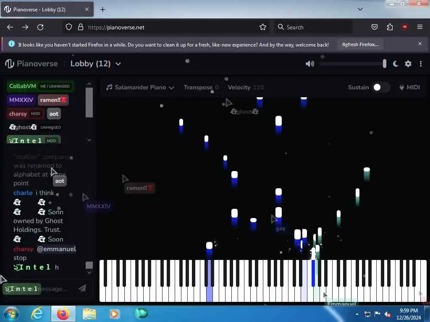430x322 pixels.
Task: Click the ramen!! user tag
Action: click(53, 100)
